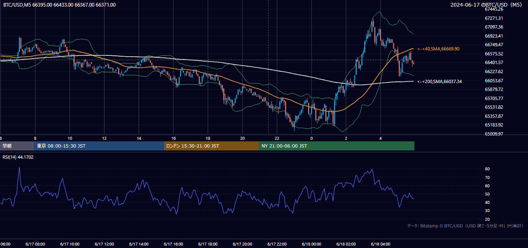Click RSI axis level 40
The image size is (528, 248).
pos(488,202)
